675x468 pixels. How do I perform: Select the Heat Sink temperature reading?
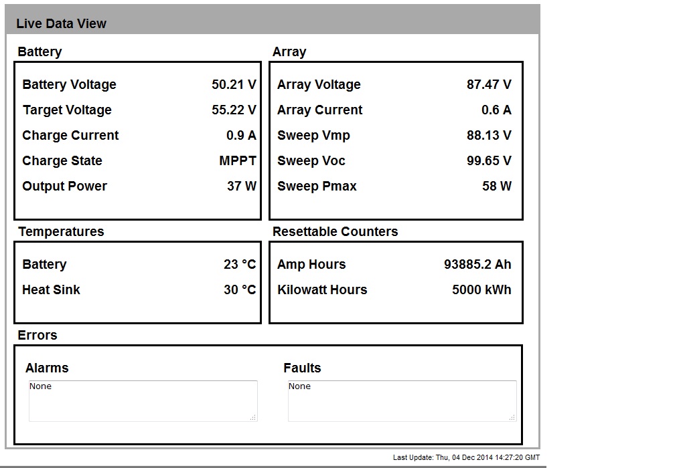point(240,289)
